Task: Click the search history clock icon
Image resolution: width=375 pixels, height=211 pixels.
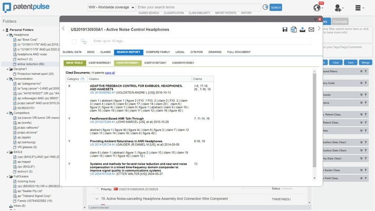Action: pyautogui.click(x=265, y=7)
